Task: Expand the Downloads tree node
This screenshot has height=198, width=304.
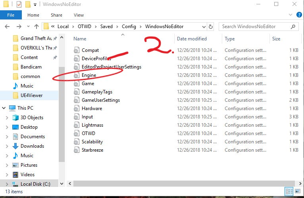Action: pos(7,146)
